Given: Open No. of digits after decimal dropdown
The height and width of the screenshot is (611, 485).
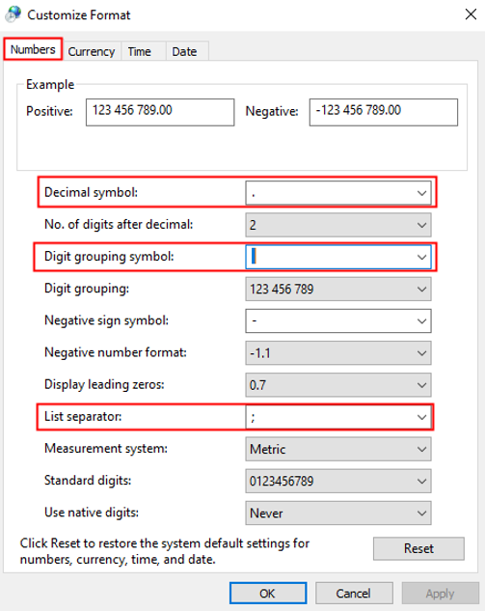Looking at the screenshot, I should pyautogui.click(x=338, y=225).
